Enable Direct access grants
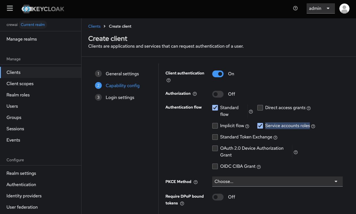This screenshot has height=214, width=356. (260, 107)
